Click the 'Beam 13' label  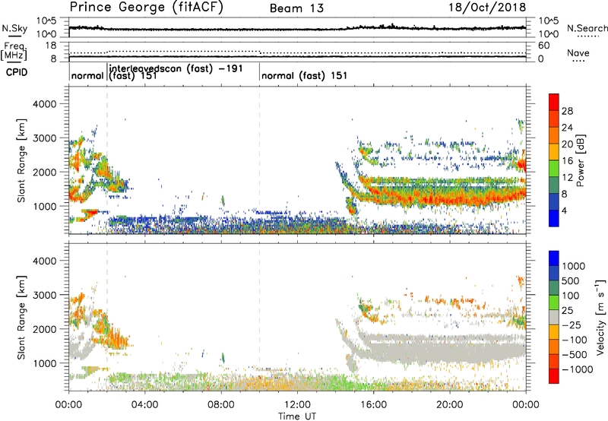point(296,8)
